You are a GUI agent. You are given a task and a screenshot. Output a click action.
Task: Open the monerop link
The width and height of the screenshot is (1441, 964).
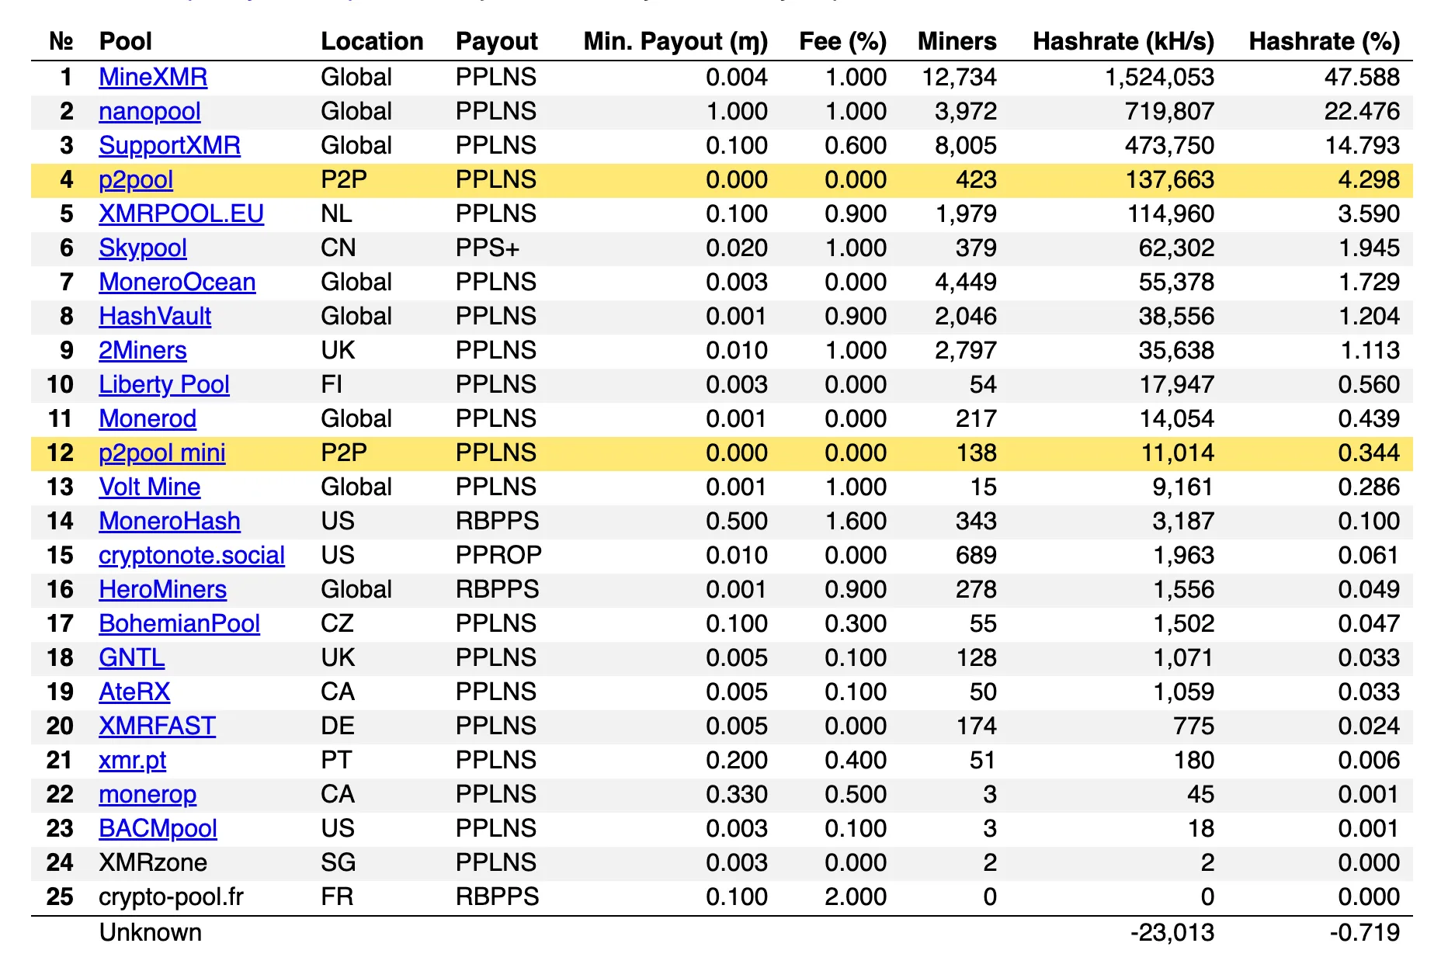[148, 794]
